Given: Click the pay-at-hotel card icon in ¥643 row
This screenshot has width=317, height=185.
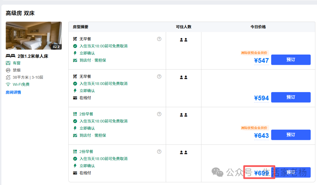Looking at the screenshot, I should 75,135.
